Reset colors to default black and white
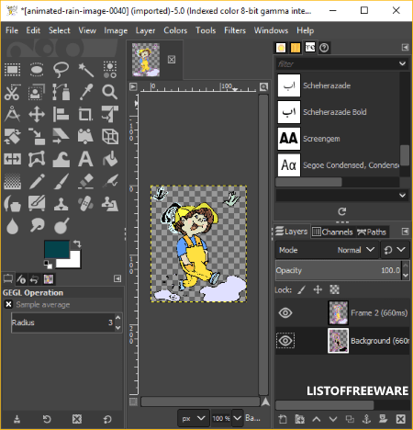413x430 pixels. [48, 264]
